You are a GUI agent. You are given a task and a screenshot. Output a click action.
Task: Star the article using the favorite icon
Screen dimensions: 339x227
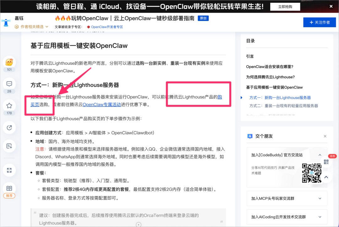pyautogui.click(x=9, y=106)
